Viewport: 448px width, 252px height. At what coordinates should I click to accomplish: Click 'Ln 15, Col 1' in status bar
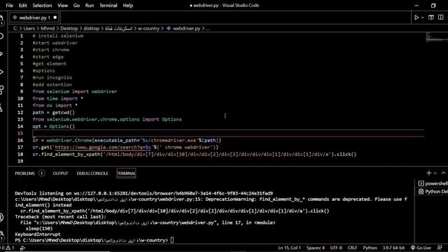click(289, 248)
